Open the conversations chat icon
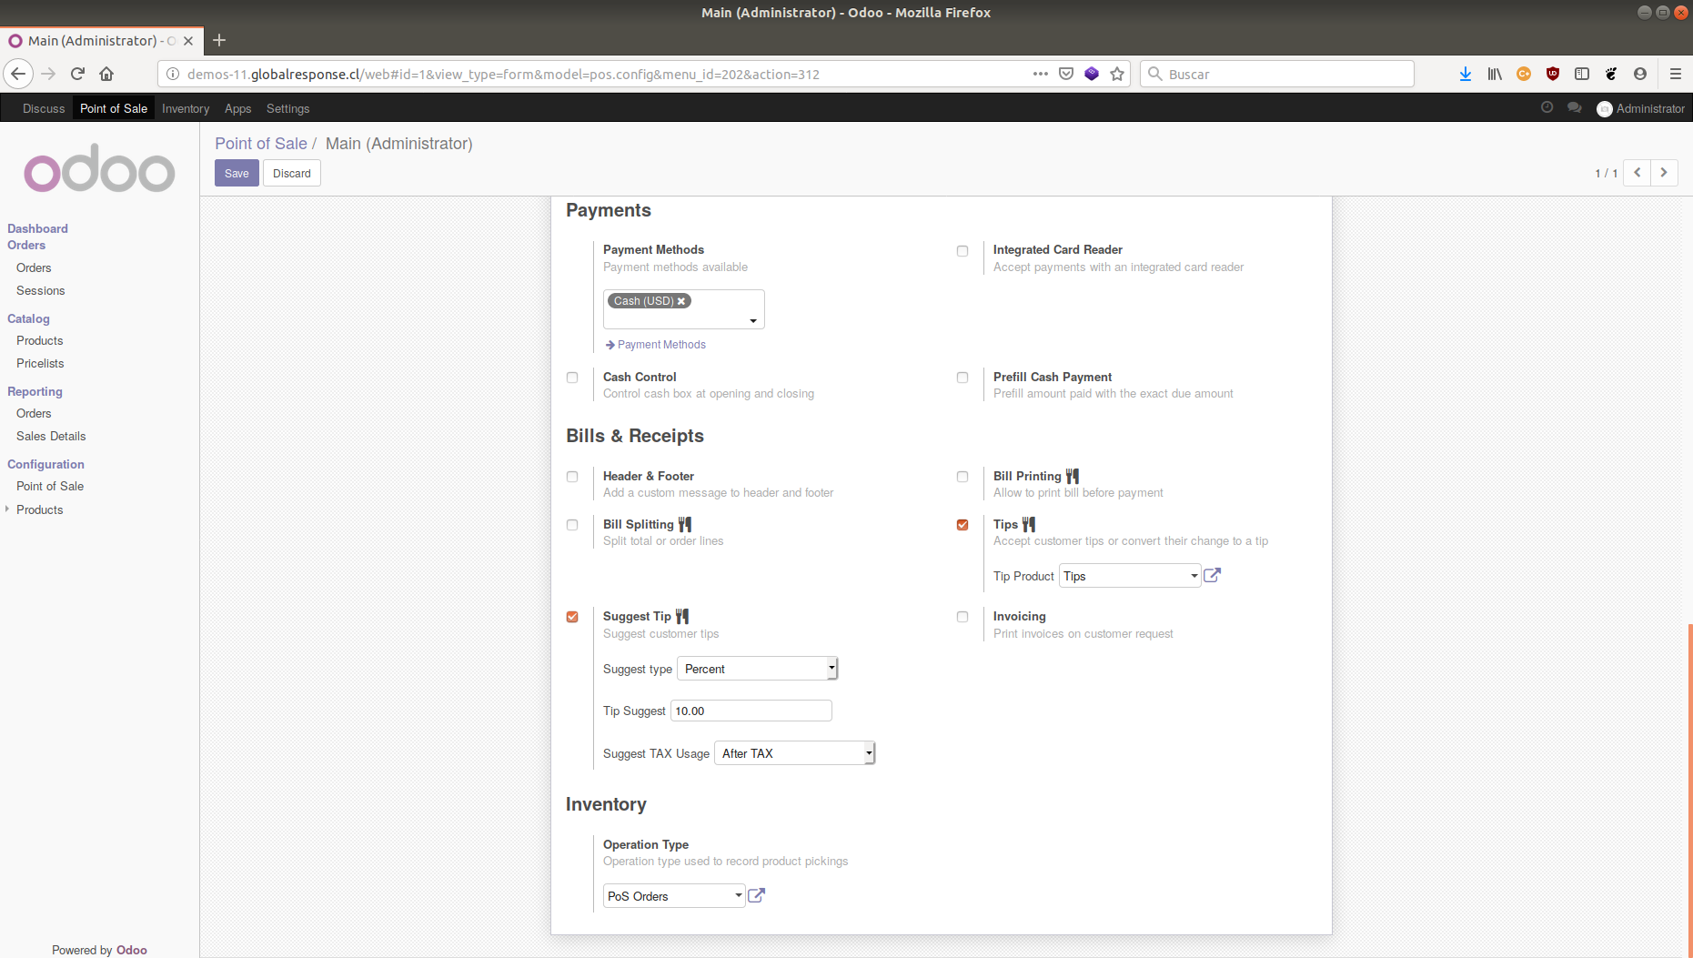Viewport: 1693px width, 958px height. click(1574, 108)
